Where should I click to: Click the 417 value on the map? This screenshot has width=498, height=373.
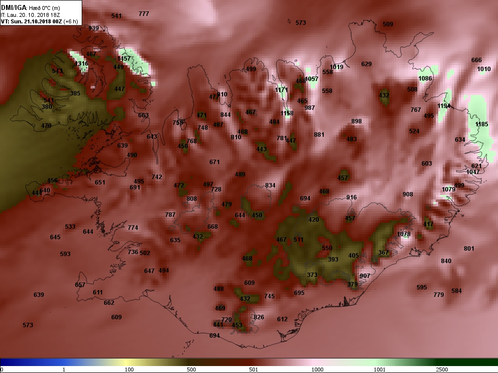(428, 224)
